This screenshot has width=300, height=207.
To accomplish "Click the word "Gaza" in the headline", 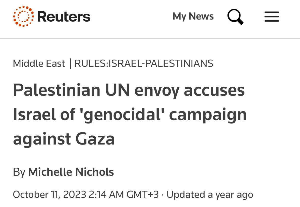I will click(95, 139).
